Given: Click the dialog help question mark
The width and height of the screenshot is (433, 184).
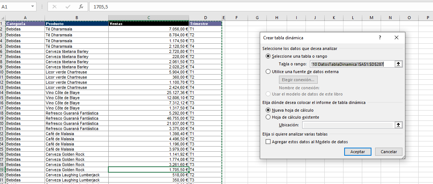Looking at the screenshot, I should tap(380, 37).
